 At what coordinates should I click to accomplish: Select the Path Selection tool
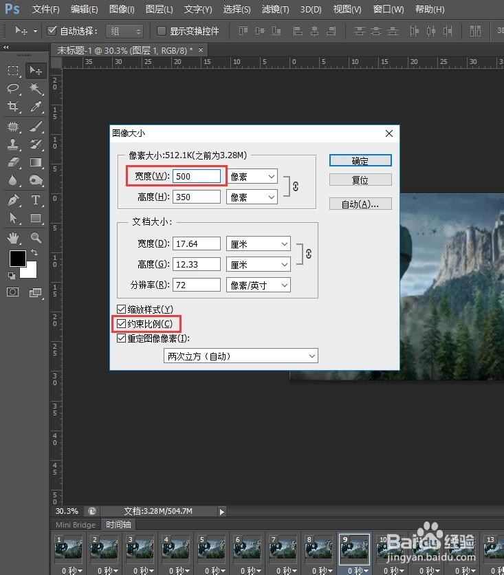[13, 218]
